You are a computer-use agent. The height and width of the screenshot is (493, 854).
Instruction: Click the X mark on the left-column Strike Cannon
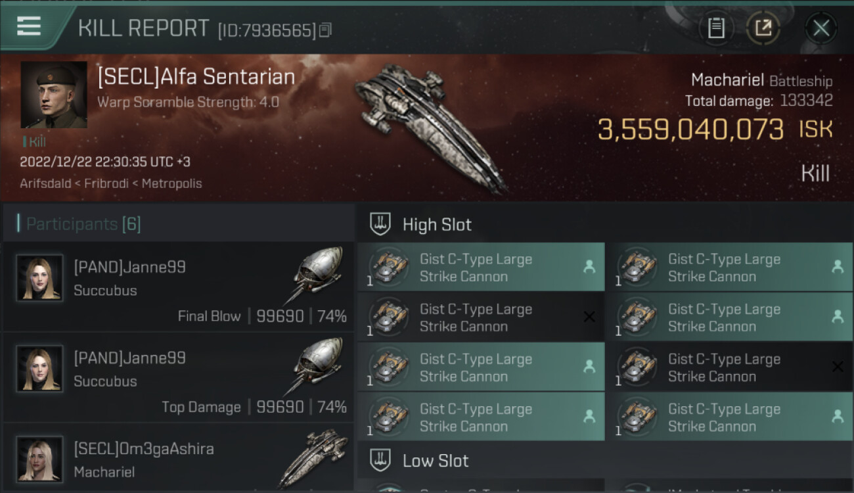tap(589, 317)
